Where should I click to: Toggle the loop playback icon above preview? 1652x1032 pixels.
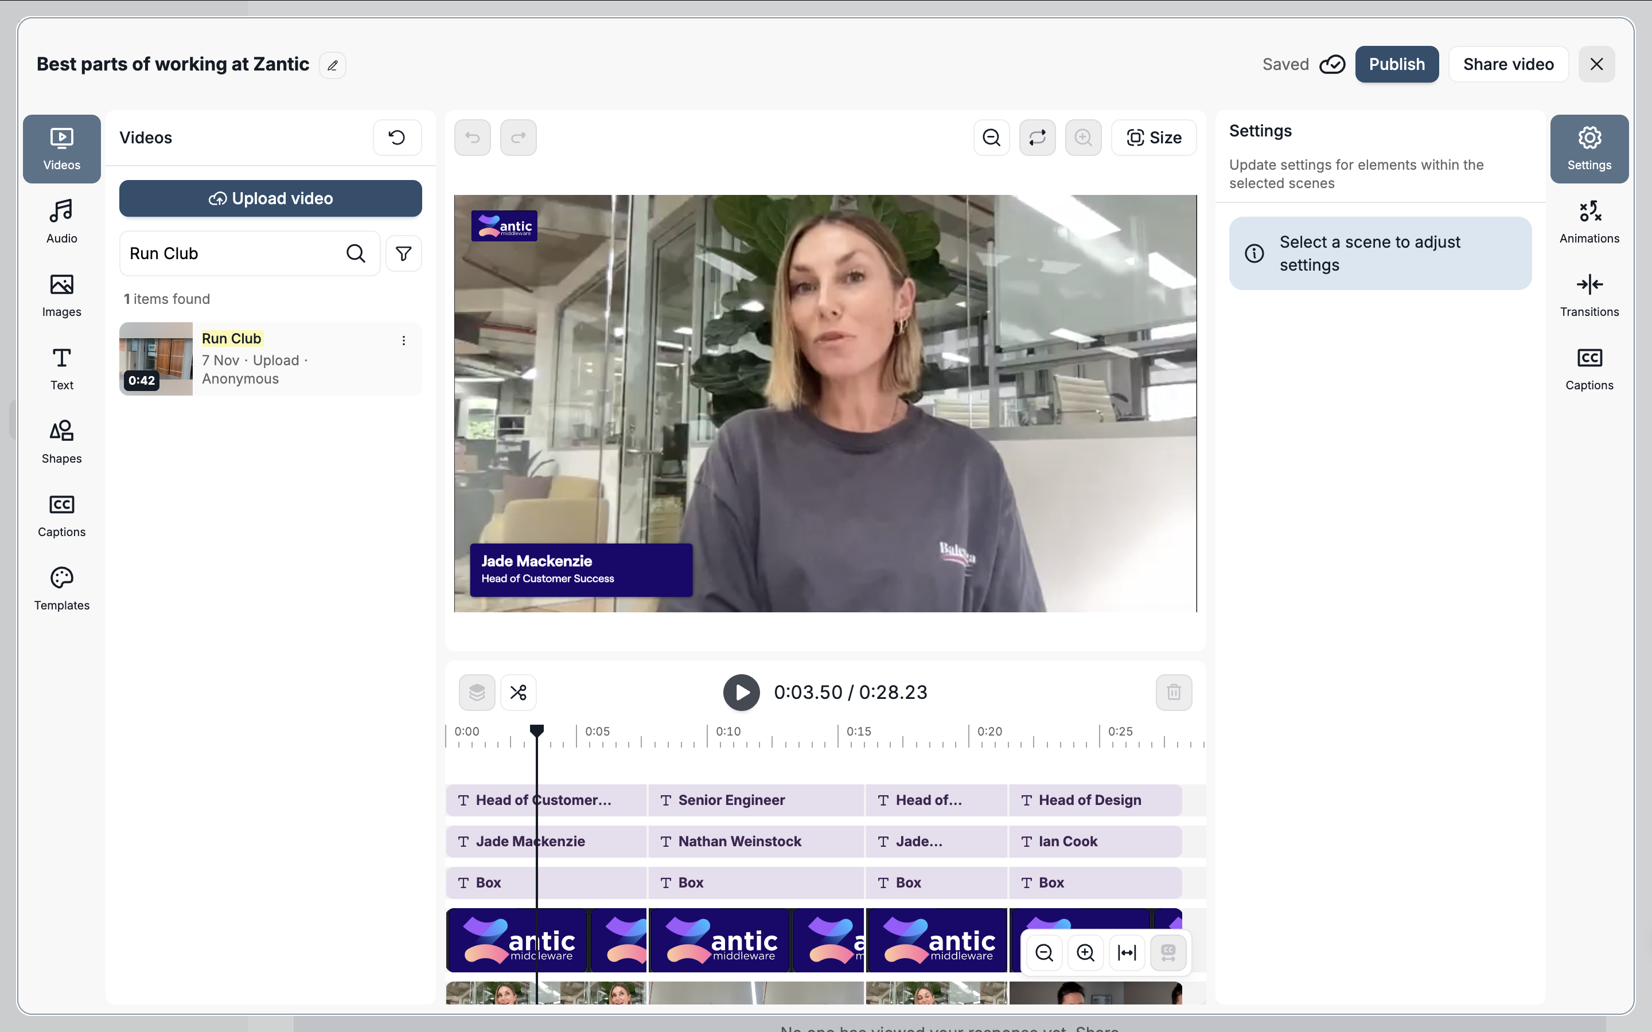click(x=1037, y=137)
